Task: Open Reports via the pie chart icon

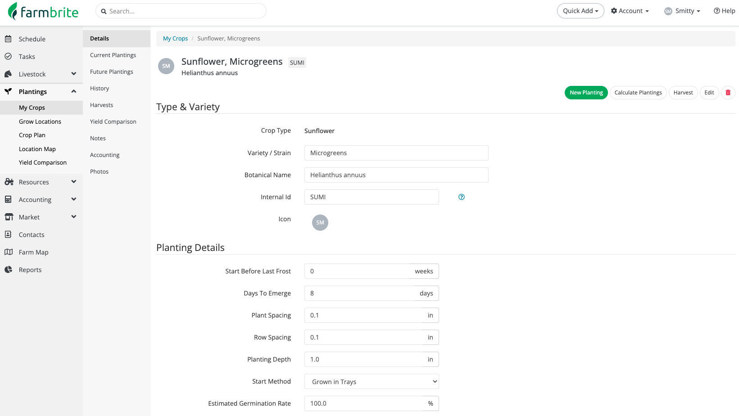Action: pyautogui.click(x=8, y=270)
